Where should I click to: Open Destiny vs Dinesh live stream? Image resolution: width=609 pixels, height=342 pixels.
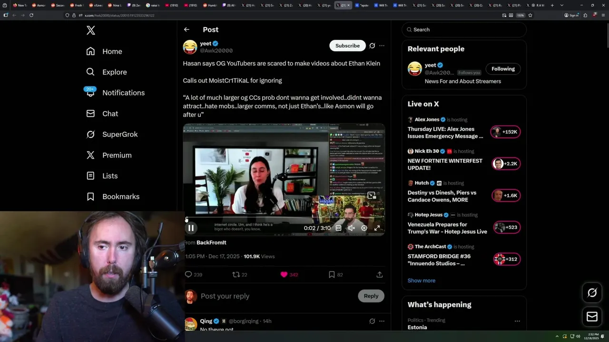442,196
